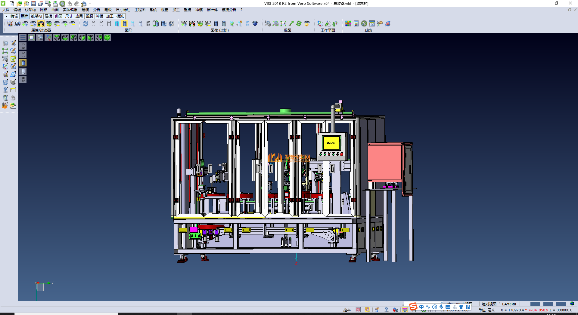578x315 pixels.
Task: Select the solid green shaded cube view
Action: coord(107,38)
